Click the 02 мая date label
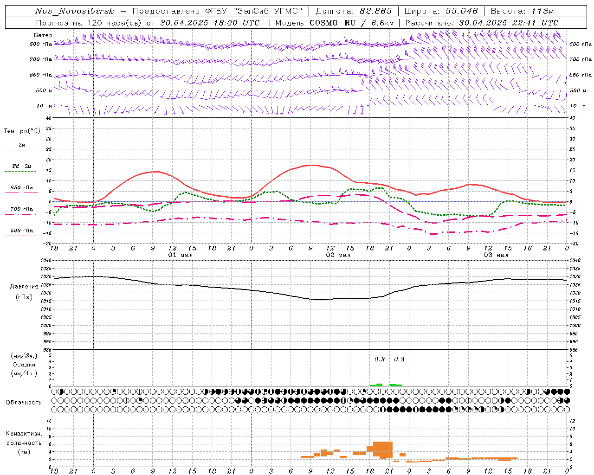 [338, 255]
